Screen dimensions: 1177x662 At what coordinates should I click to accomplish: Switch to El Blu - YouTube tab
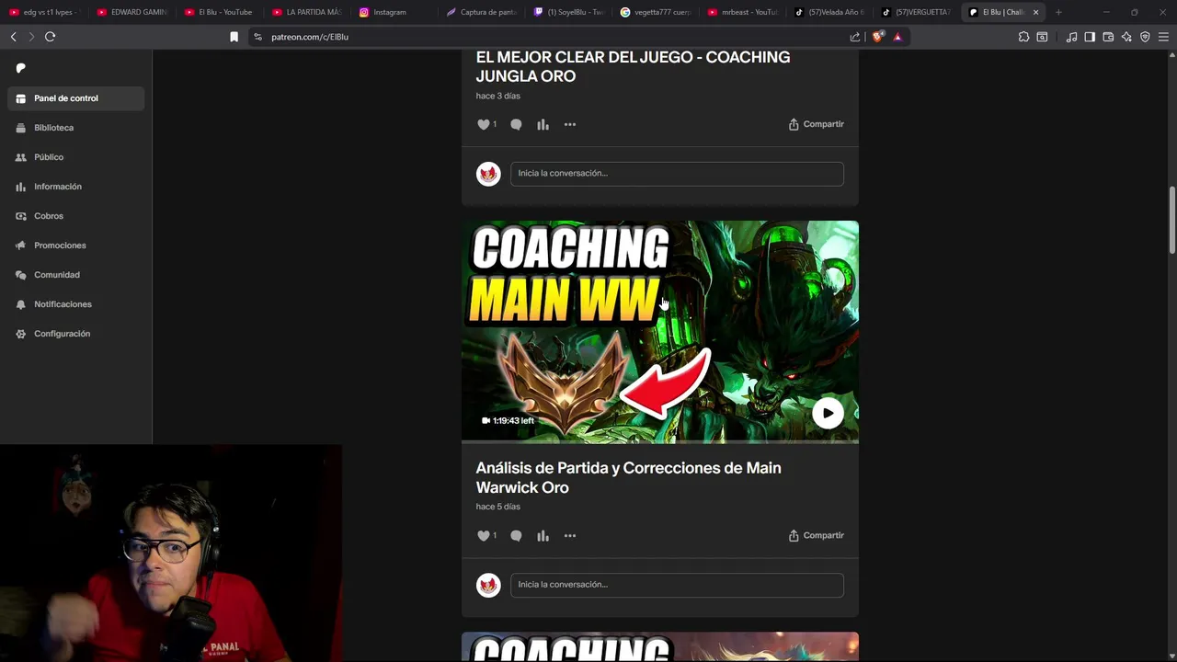click(220, 12)
